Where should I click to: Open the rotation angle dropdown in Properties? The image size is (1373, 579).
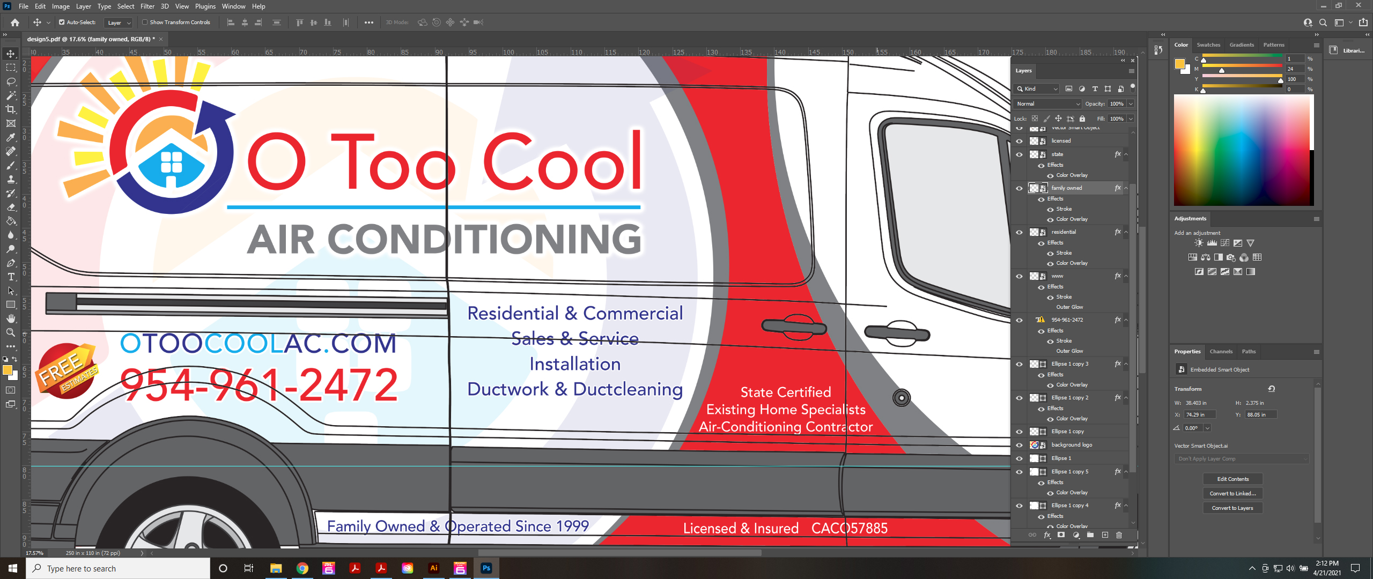1207,428
